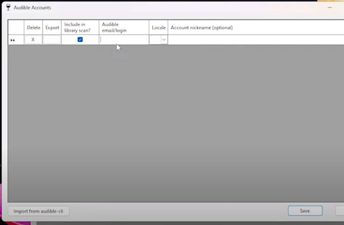Click the Libation wine glass title icon
The width and height of the screenshot is (344, 225).
(8, 7)
